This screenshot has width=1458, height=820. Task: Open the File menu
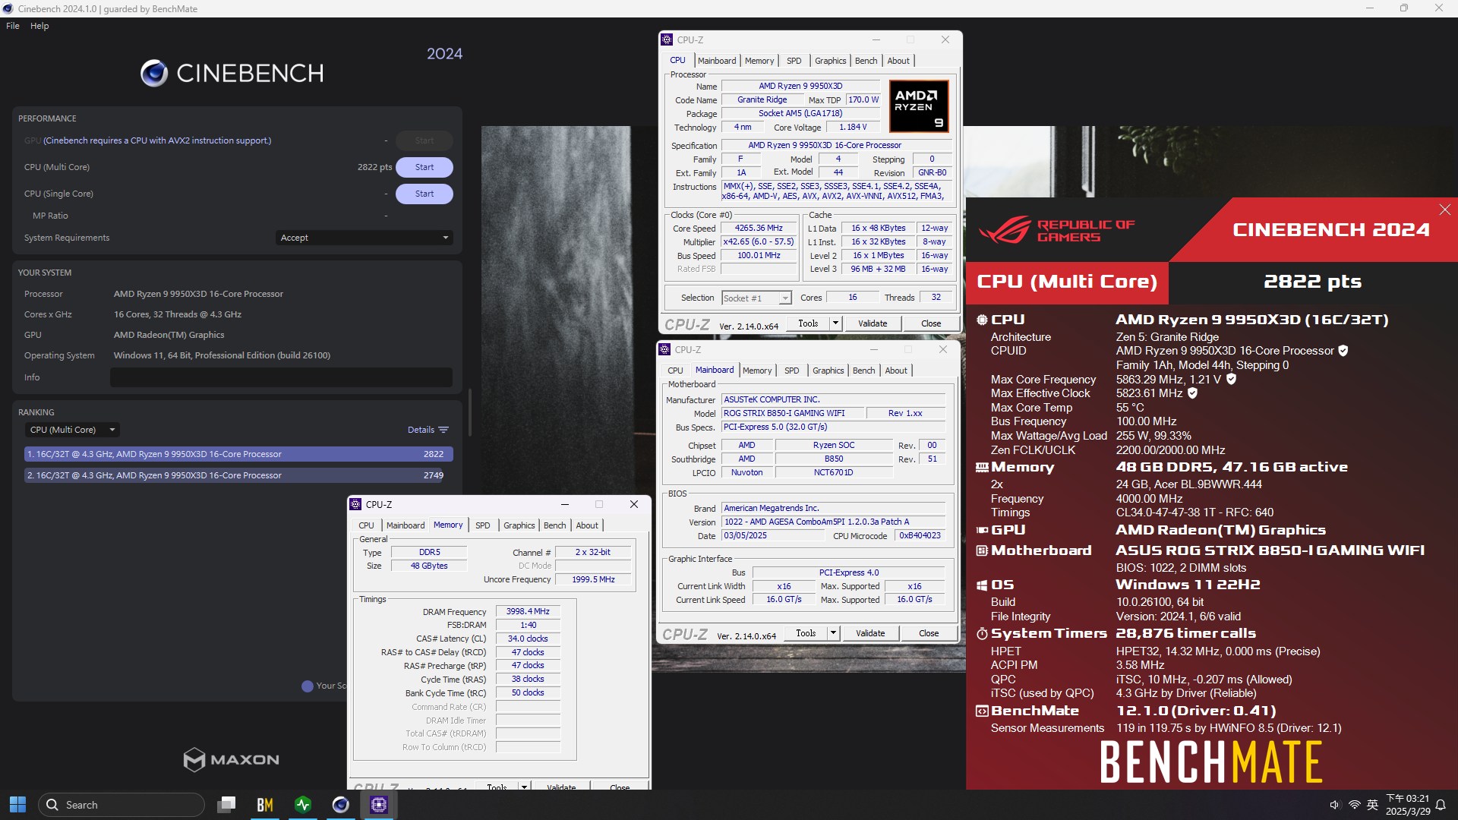pos(13,26)
